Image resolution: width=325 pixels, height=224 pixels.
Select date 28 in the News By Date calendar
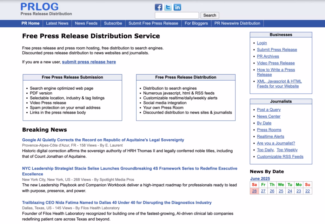tap(254, 191)
